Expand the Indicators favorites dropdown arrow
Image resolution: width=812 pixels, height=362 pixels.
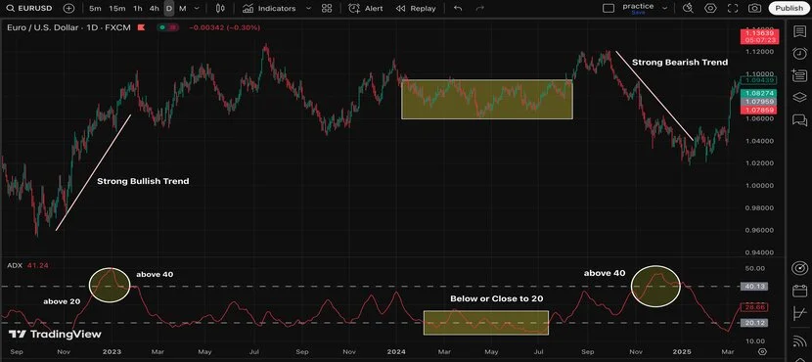(x=308, y=8)
